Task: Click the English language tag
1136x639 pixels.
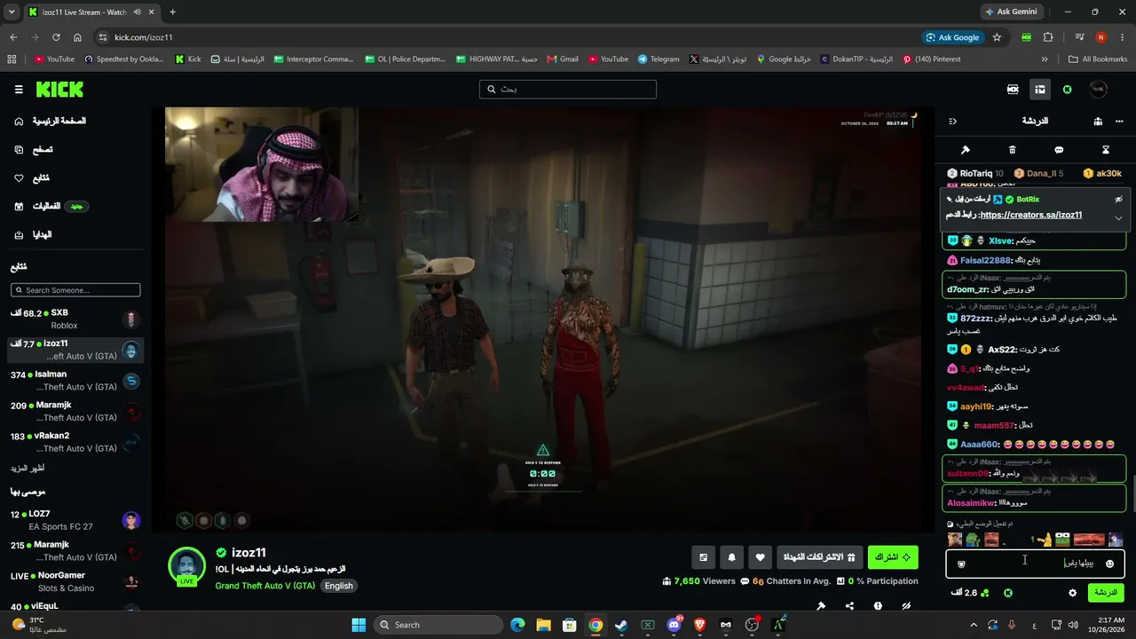Action: pos(338,586)
